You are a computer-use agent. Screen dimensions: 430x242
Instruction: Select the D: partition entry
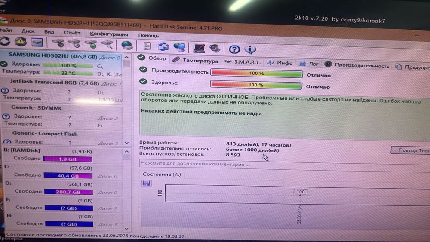(x=63, y=188)
